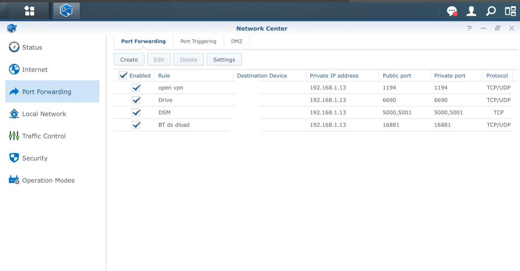520x271 pixels.
Task: Switch to the Port Triggering tab
Action: click(x=198, y=42)
